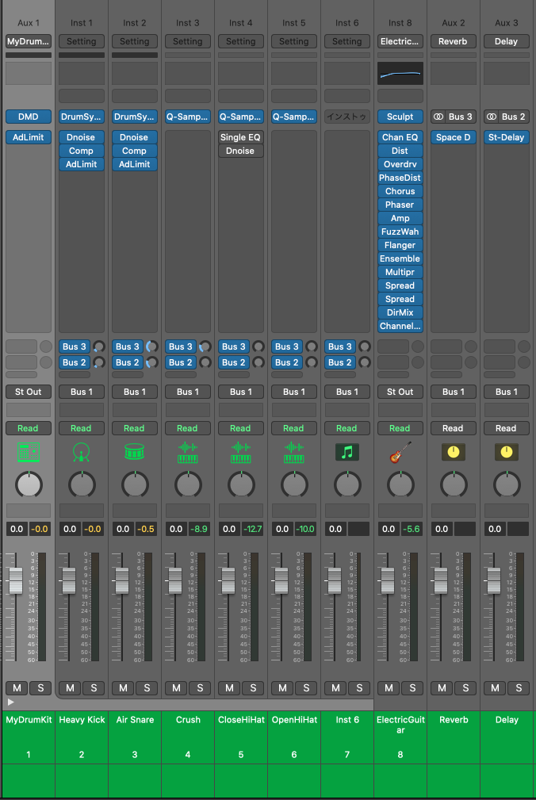Open the Read automation menu on Air Snare
Screen dimensions: 536x800
pos(135,429)
